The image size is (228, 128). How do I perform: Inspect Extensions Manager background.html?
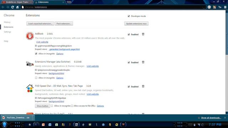pos(56,73)
